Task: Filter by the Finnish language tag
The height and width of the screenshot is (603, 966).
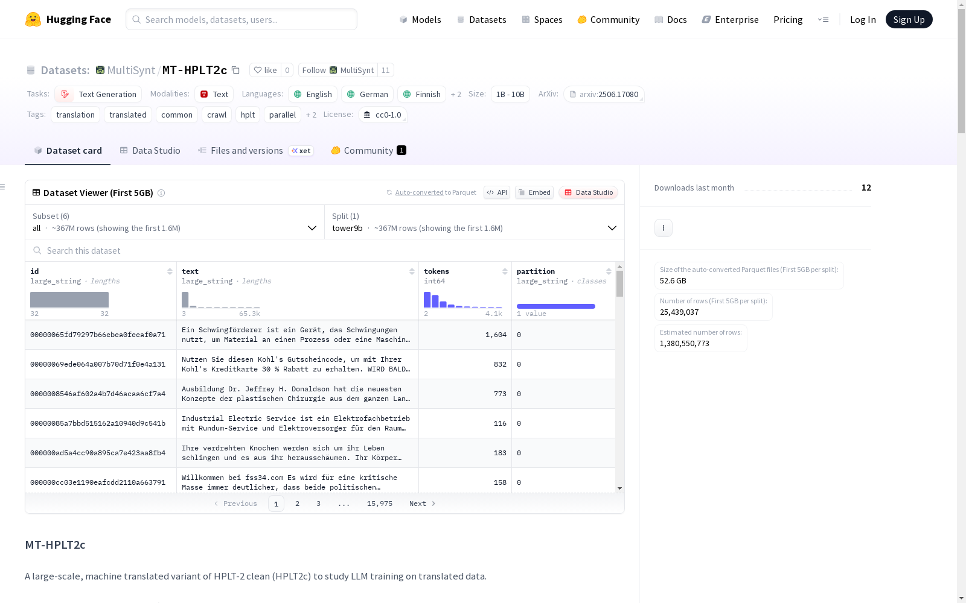Action: tap(422, 94)
